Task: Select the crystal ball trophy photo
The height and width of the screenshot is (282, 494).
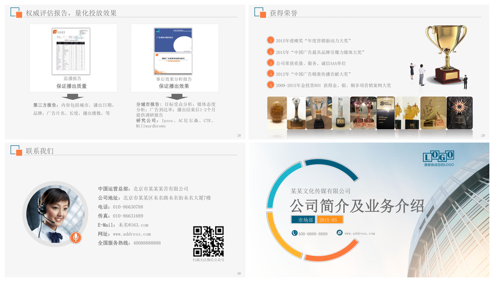Action: click(x=296, y=113)
